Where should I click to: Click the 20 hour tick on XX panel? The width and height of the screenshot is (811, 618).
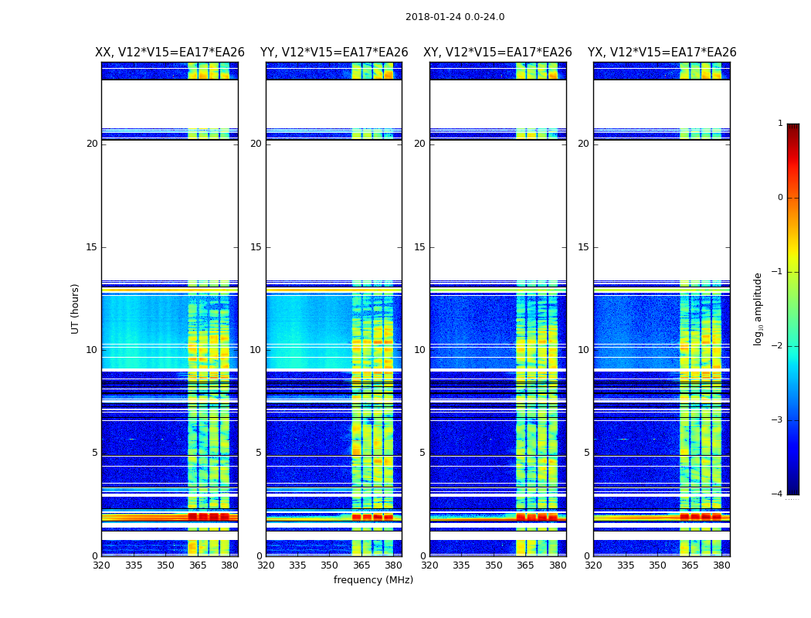92,144
